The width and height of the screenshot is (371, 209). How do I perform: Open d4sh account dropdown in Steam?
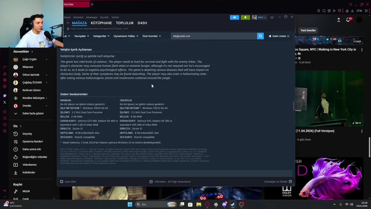(259, 17)
